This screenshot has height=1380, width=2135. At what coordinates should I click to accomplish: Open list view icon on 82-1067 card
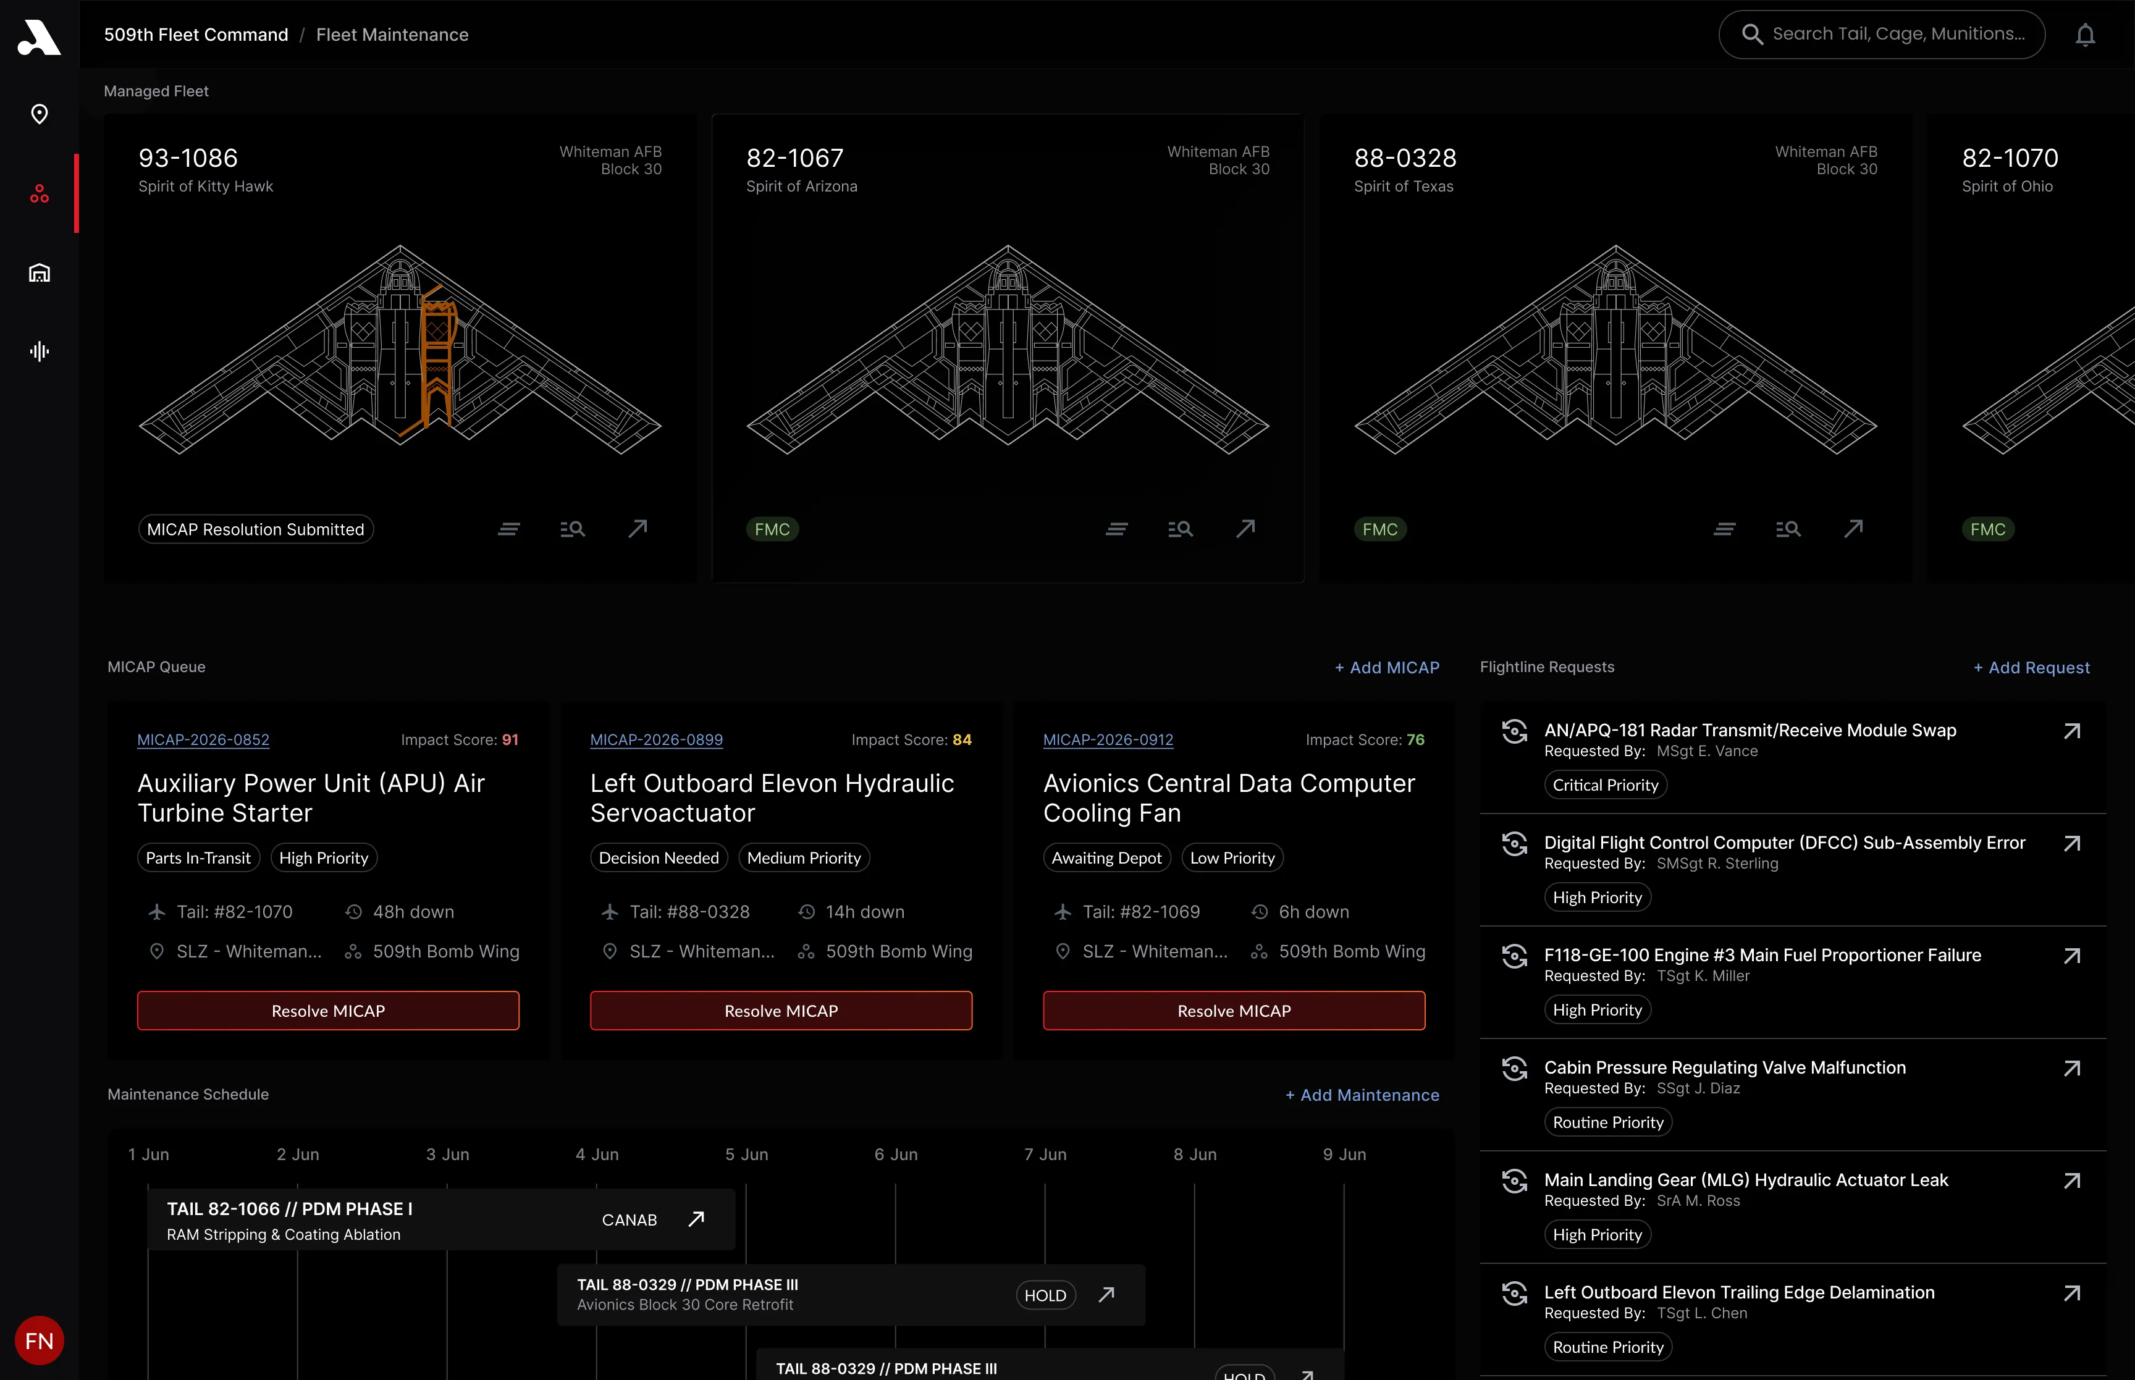[1116, 529]
